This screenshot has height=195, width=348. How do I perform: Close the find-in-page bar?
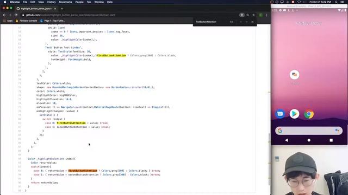point(252,22)
